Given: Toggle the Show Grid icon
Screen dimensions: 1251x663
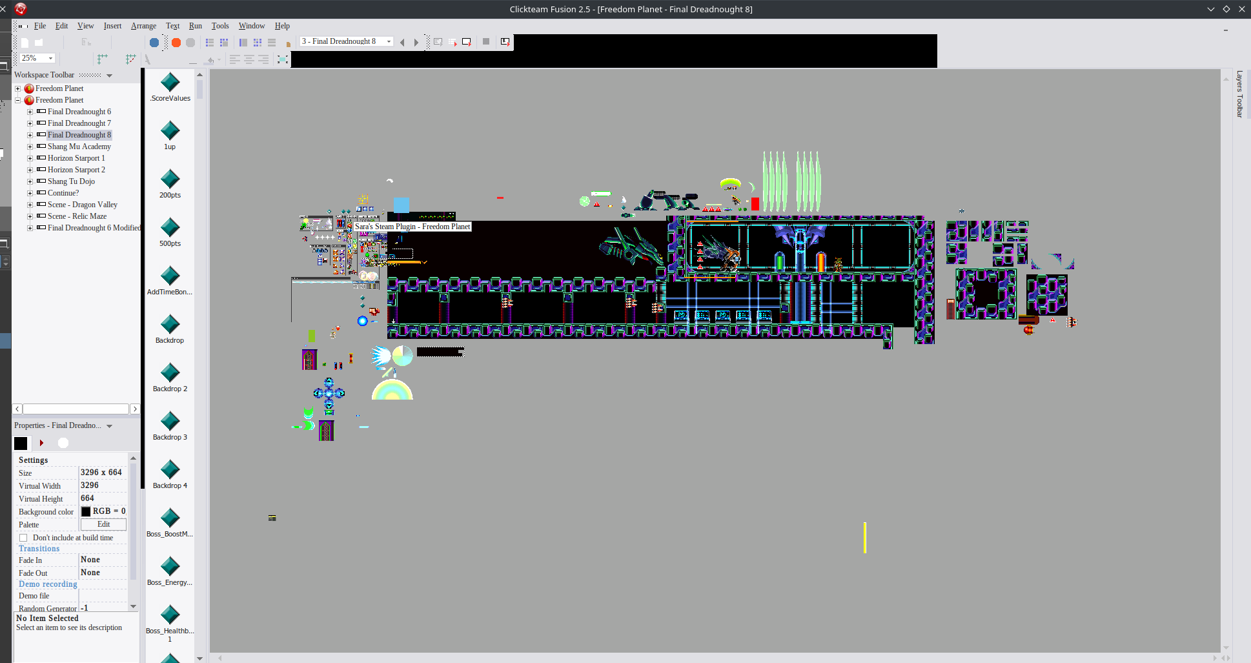Looking at the screenshot, I should click(x=103, y=59).
